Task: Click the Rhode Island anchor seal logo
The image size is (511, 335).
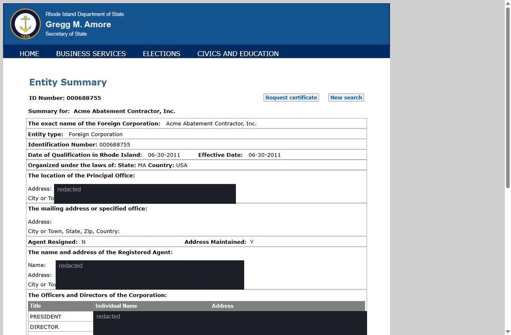Action: 26,24
